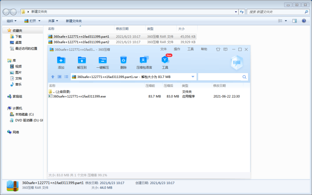
Task: Open the 组织 dropdown menu
Action: click(12, 21)
